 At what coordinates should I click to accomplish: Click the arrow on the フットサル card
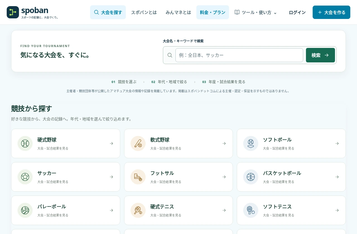point(224,177)
